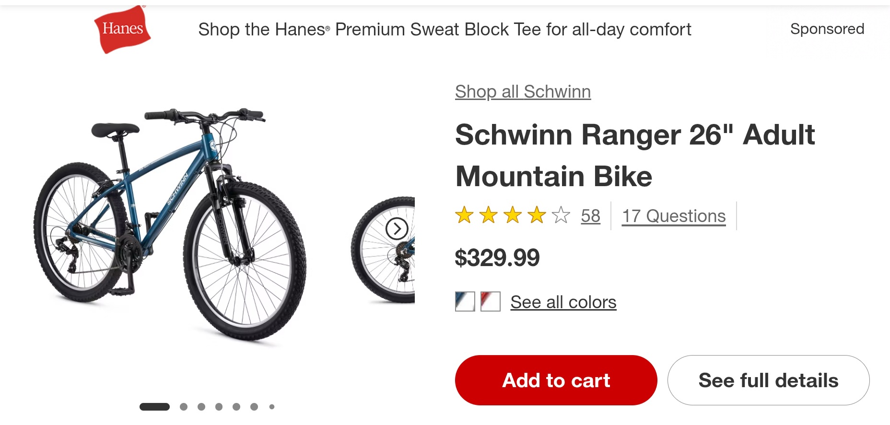The image size is (890, 425).
Task: Jump to the second carousel dot
Action: (184, 407)
